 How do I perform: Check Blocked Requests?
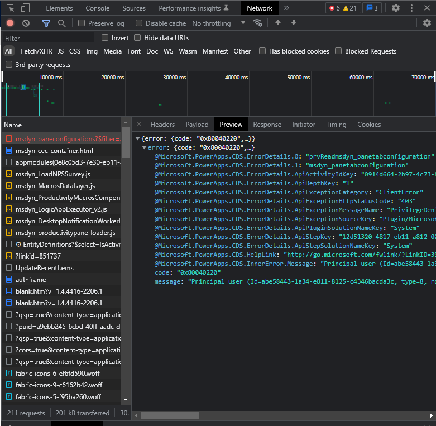click(x=338, y=51)
